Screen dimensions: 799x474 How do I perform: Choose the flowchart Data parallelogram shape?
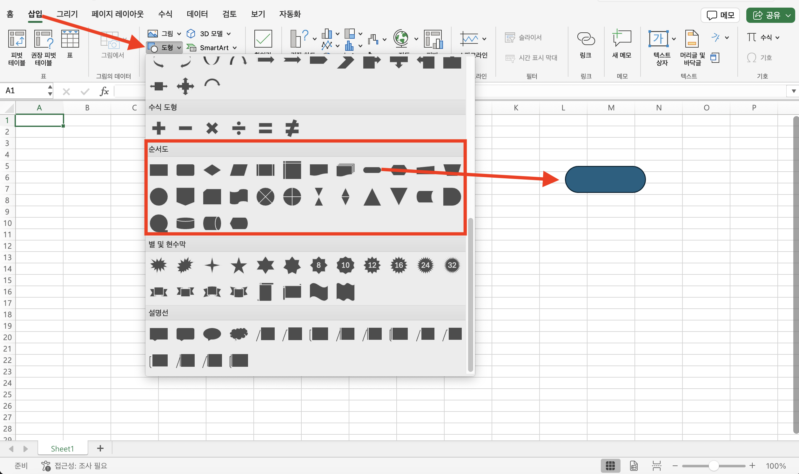[239, 170]
